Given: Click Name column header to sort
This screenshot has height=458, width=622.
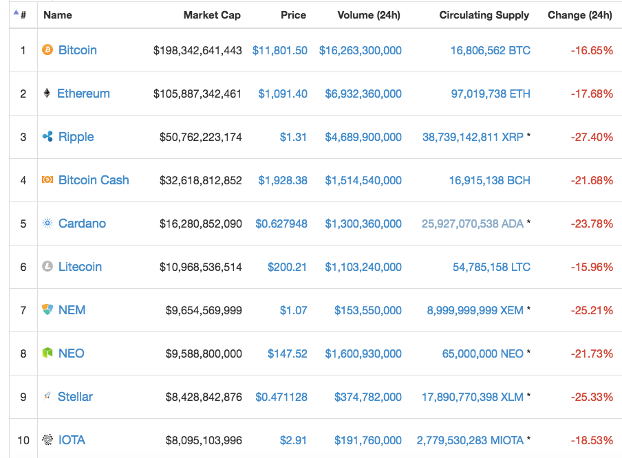Looking at the screenshot, I should pos(58,14).
